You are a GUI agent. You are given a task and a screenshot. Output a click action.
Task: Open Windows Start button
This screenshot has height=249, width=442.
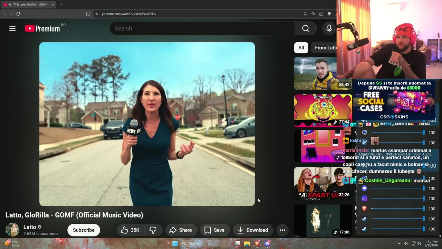175,243
